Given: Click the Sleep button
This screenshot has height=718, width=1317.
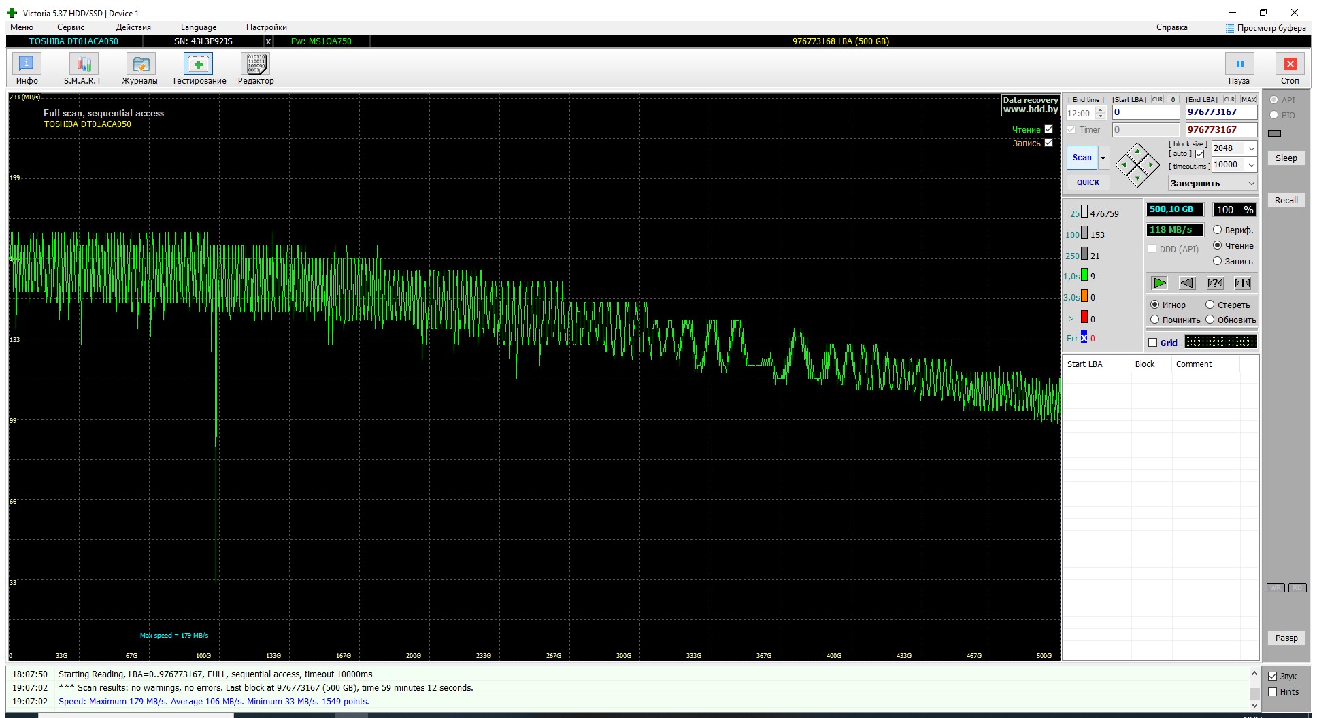Looking at the screenshot, I should (1286, 158).
